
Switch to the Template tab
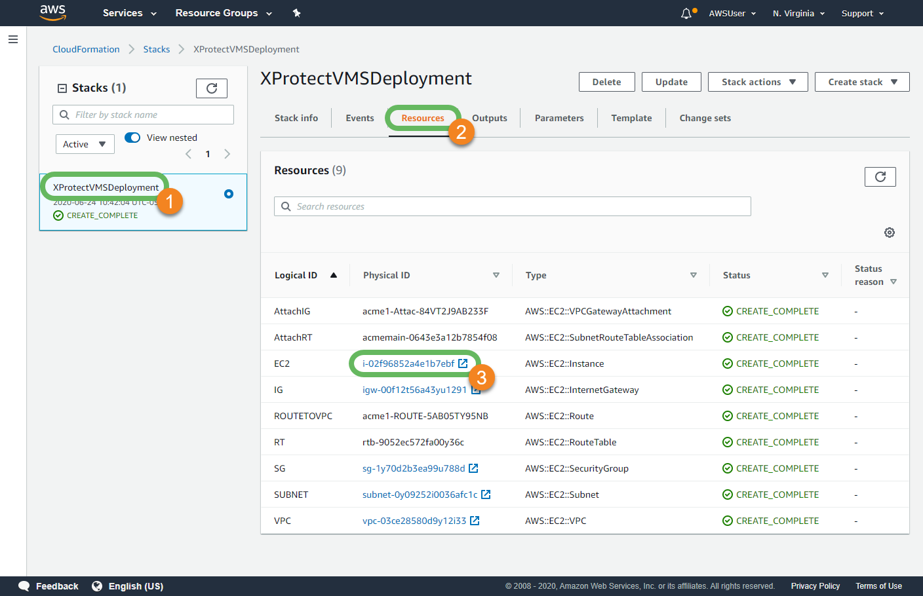tap(631, 118)
